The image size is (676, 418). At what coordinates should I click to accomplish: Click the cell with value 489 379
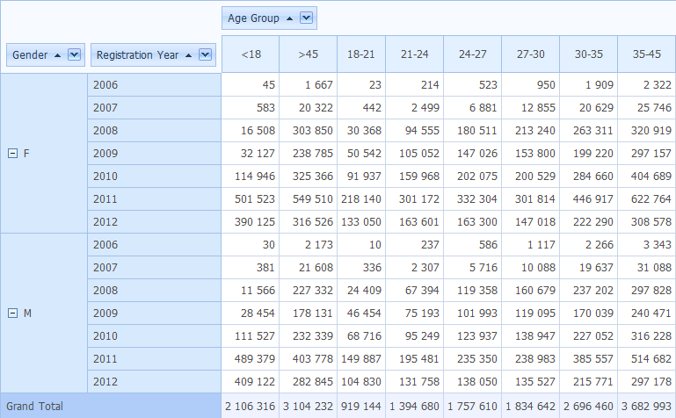pyautogui.click(x=251, y=358)
